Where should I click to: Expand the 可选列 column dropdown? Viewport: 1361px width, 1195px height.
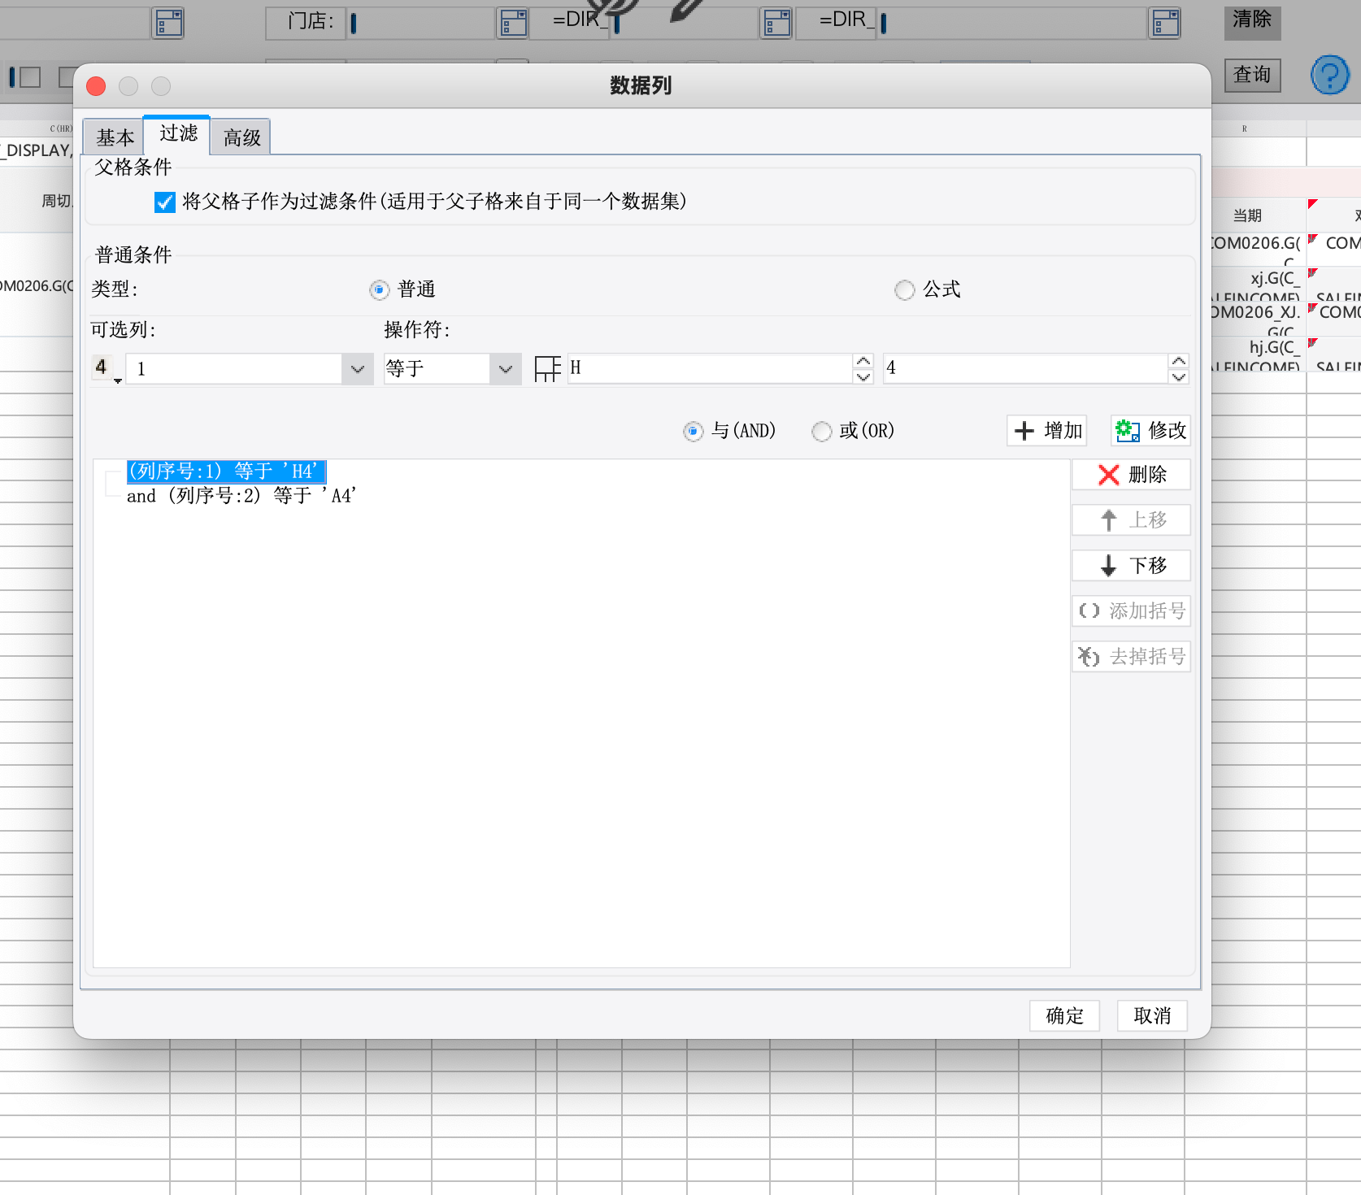pos(357,369)
